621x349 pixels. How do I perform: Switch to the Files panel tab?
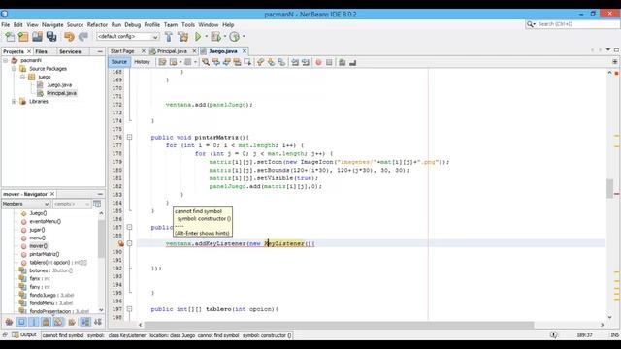[x=41, y=51]
